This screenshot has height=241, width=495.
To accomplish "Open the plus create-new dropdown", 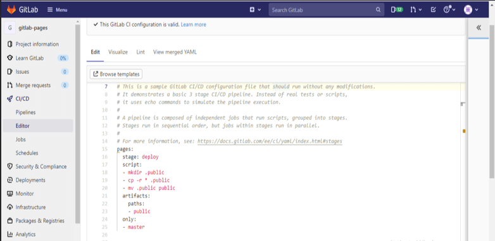I will pos(255,9).
